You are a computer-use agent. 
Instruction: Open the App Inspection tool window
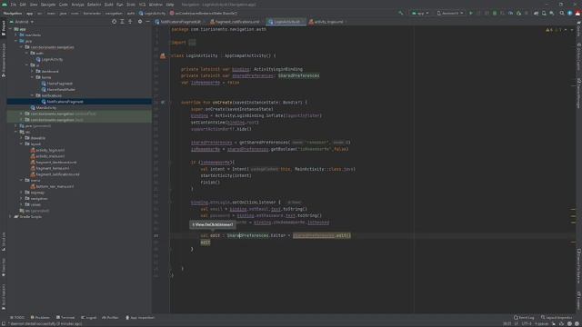coord(140,317)
